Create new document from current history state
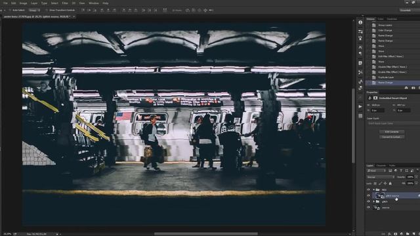The width and height of the screenshot is (420, 236). click(406, 88)
